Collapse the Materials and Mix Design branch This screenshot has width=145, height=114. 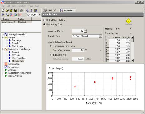pos(2,49)
